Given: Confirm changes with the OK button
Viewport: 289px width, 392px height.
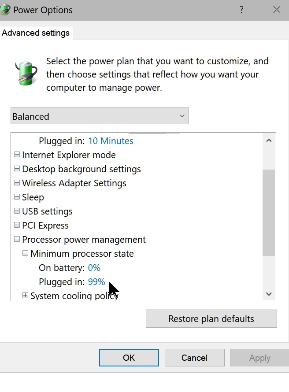Looking at the screenshot, I should coord(129,357).
